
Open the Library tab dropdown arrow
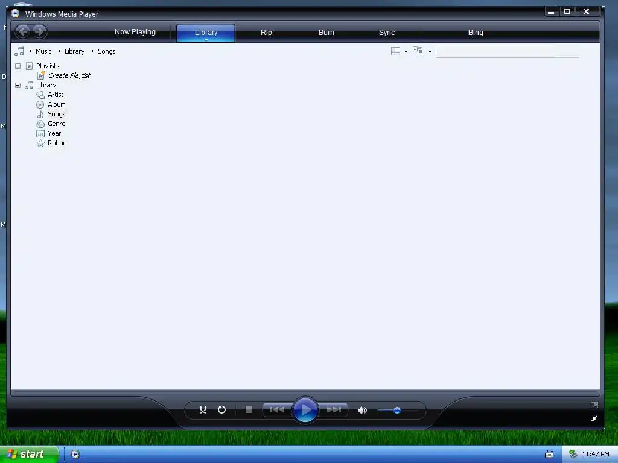click(x=206, y=40)
